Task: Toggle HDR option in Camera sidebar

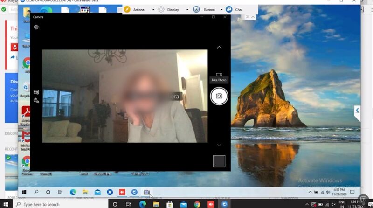Action: click(x=36, y=92)
